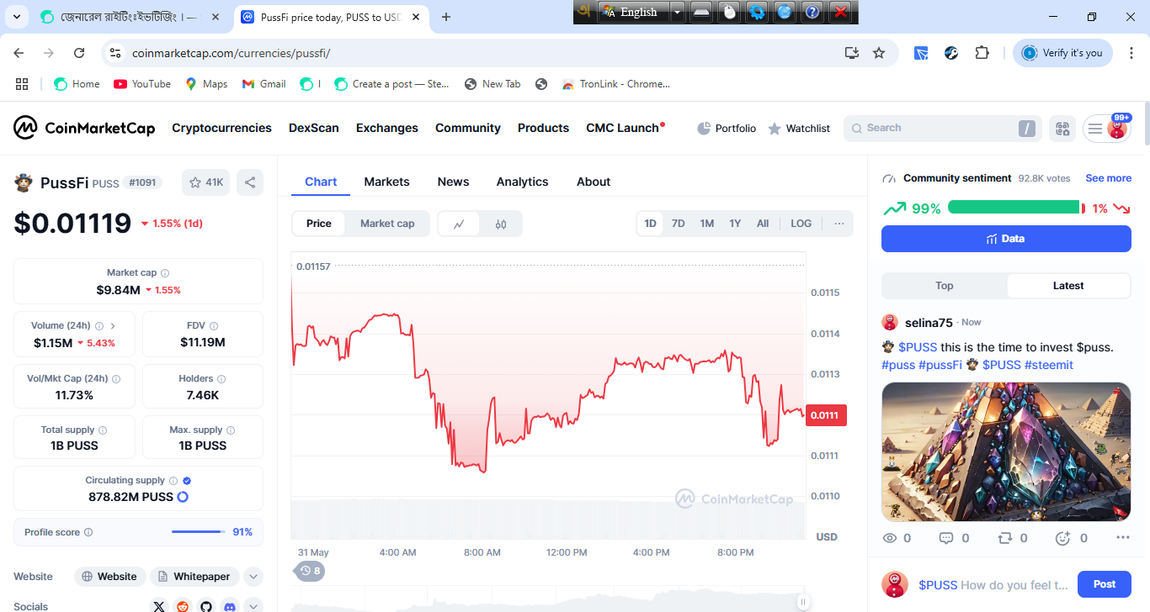Share PussFi using the share icon
Viewport: 1150px width, 612px height.
tap(249, 182)
